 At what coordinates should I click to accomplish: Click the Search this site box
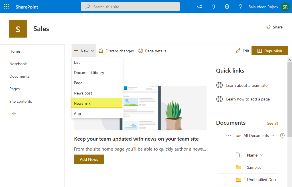(x=130, y=6)
